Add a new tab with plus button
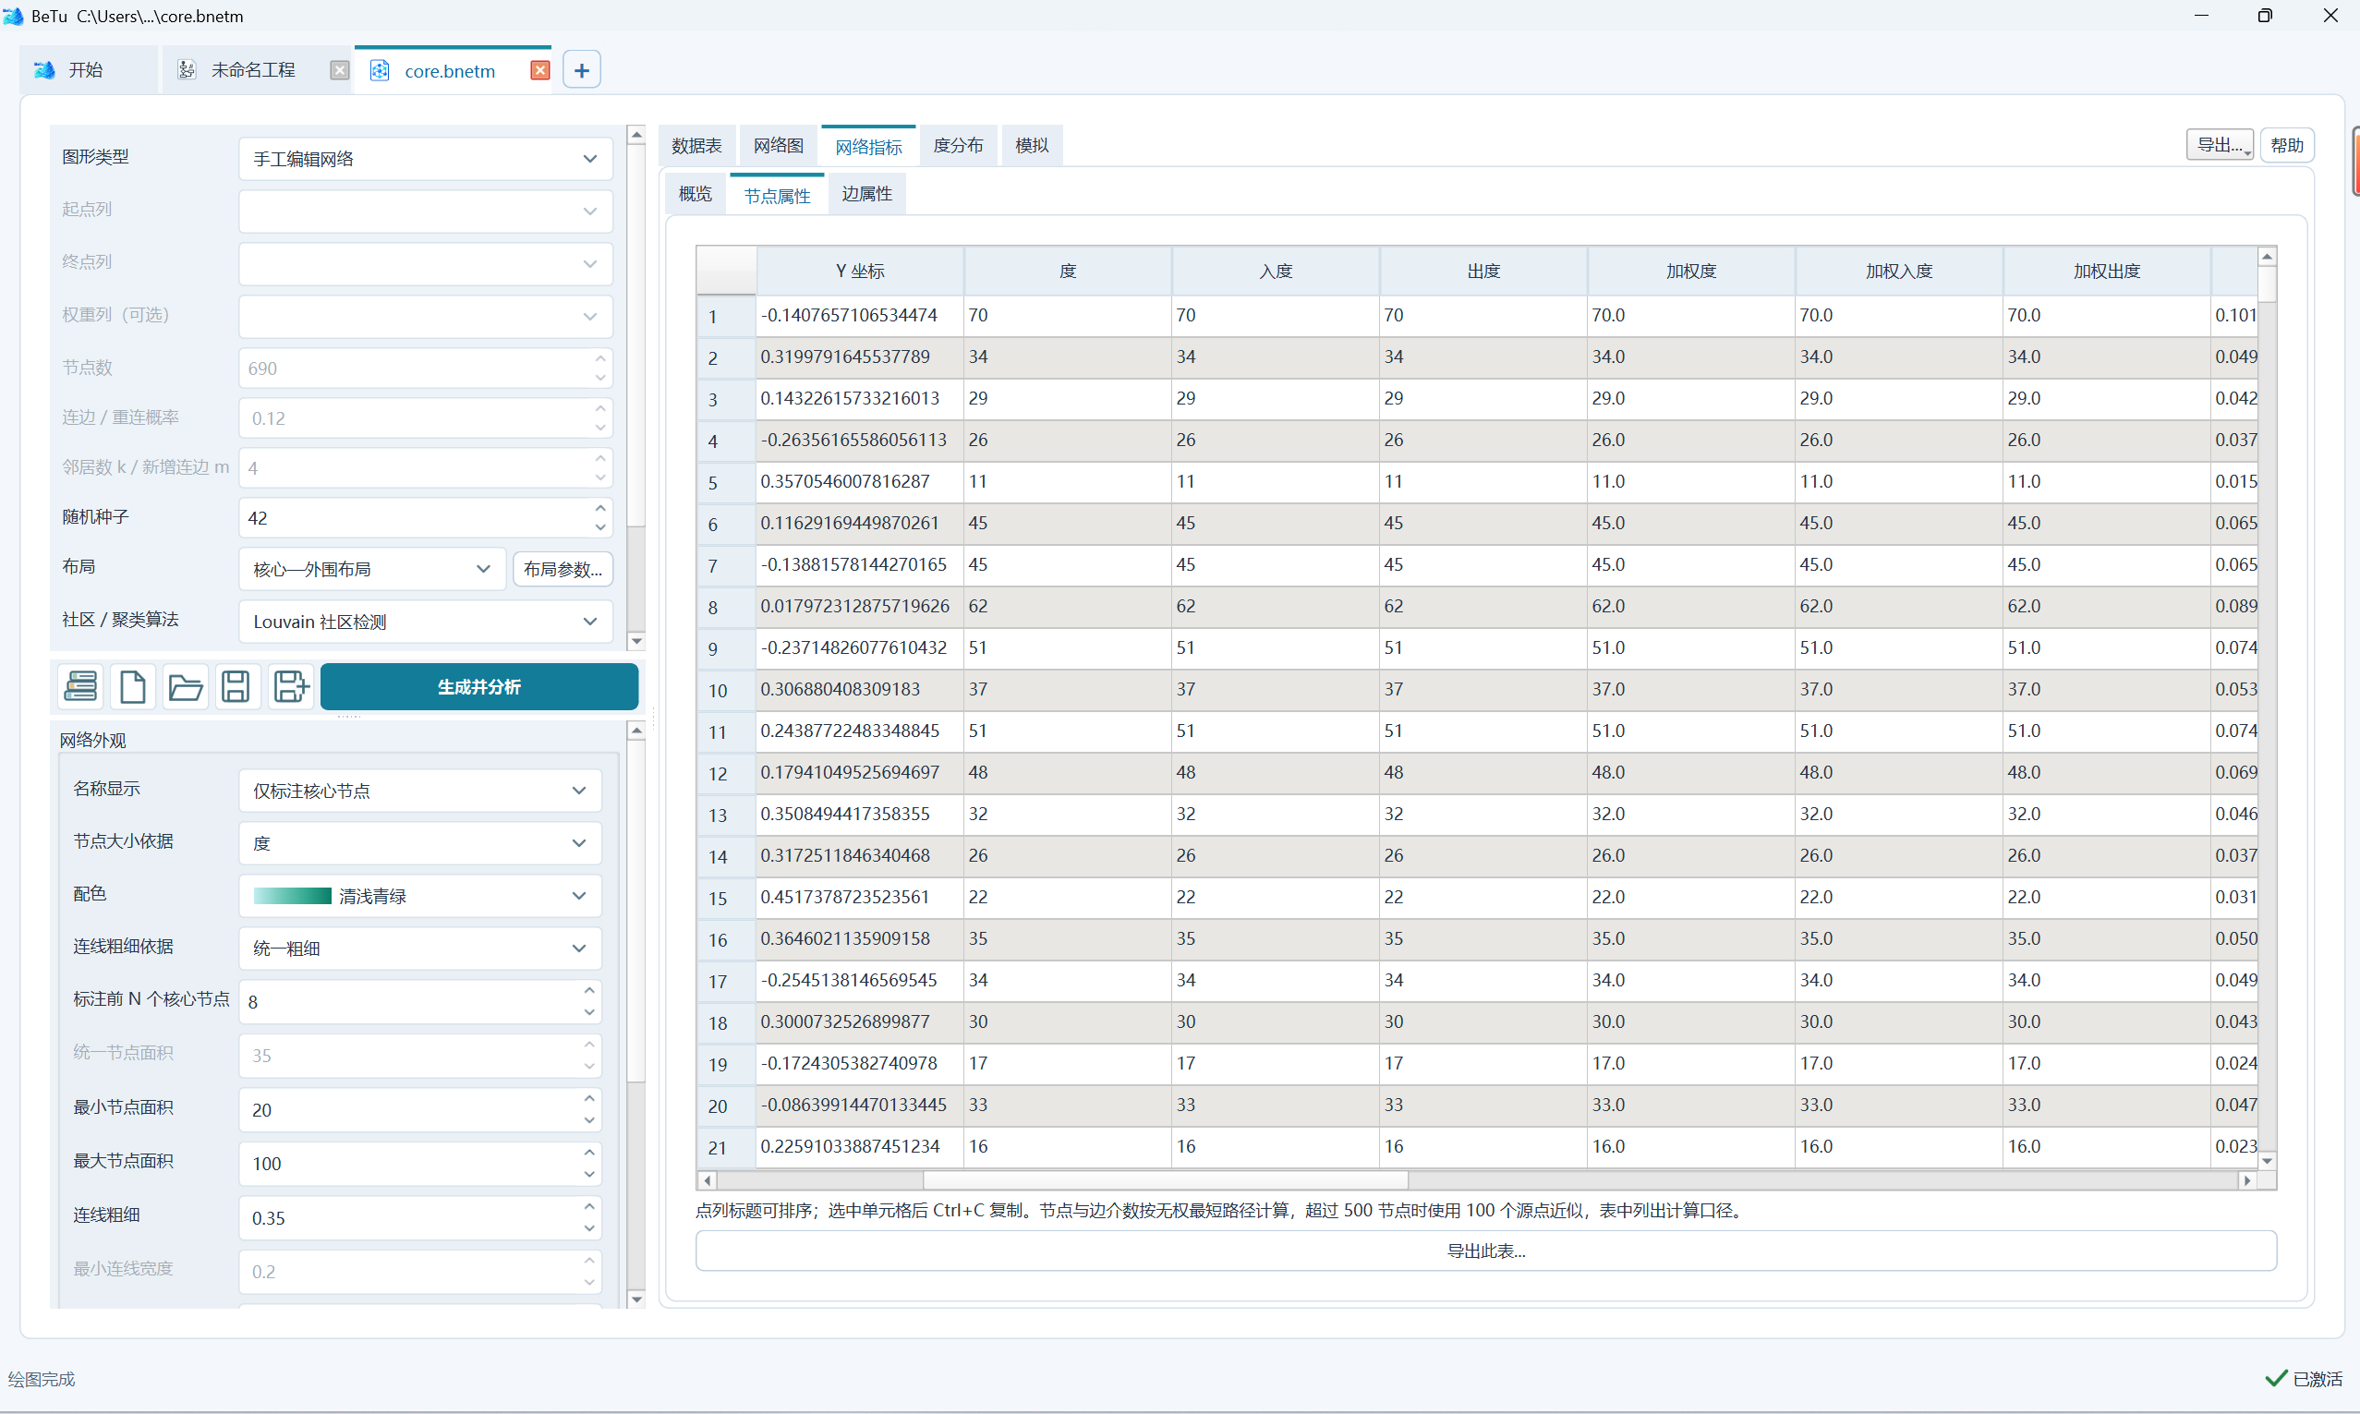The width and height of the screenshot is (2360, 1414). [x=581, y=70]
